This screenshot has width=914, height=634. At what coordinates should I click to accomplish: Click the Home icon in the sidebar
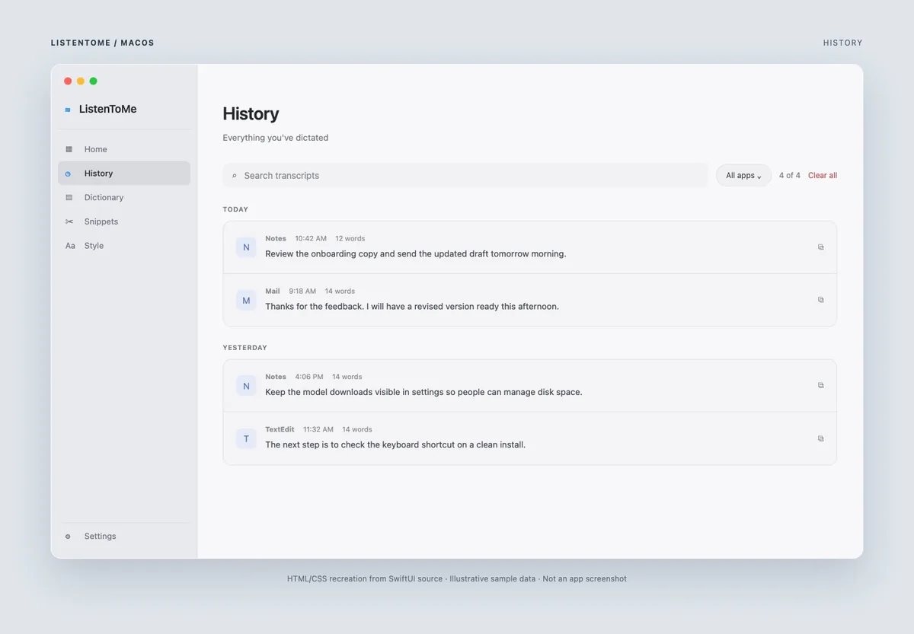click(x=69, y=149)
